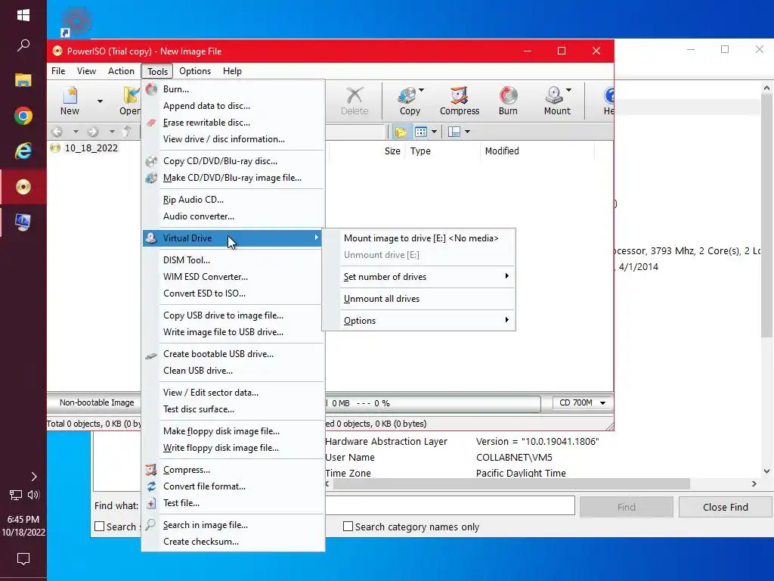
Task: Select Test file... menu entry
Action: coord(233,503)
